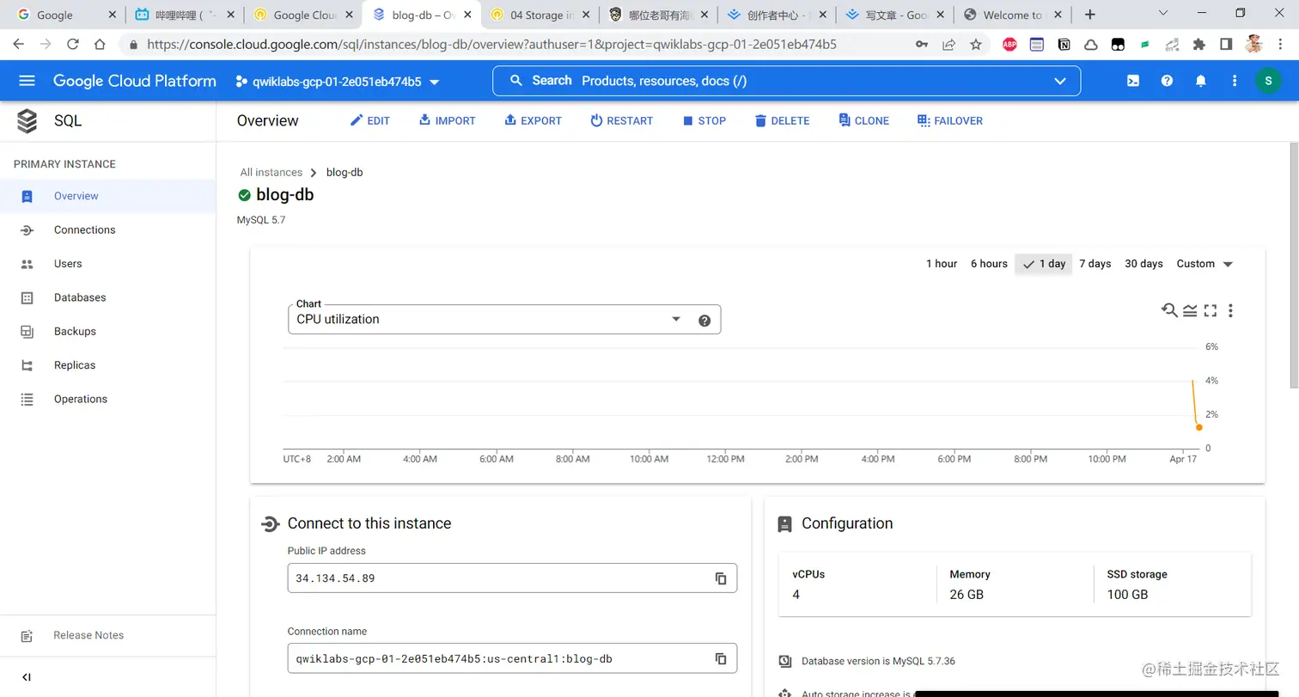Activate Cloud Shell terminal icon
1299x697 pixels.
point(1133,81)
